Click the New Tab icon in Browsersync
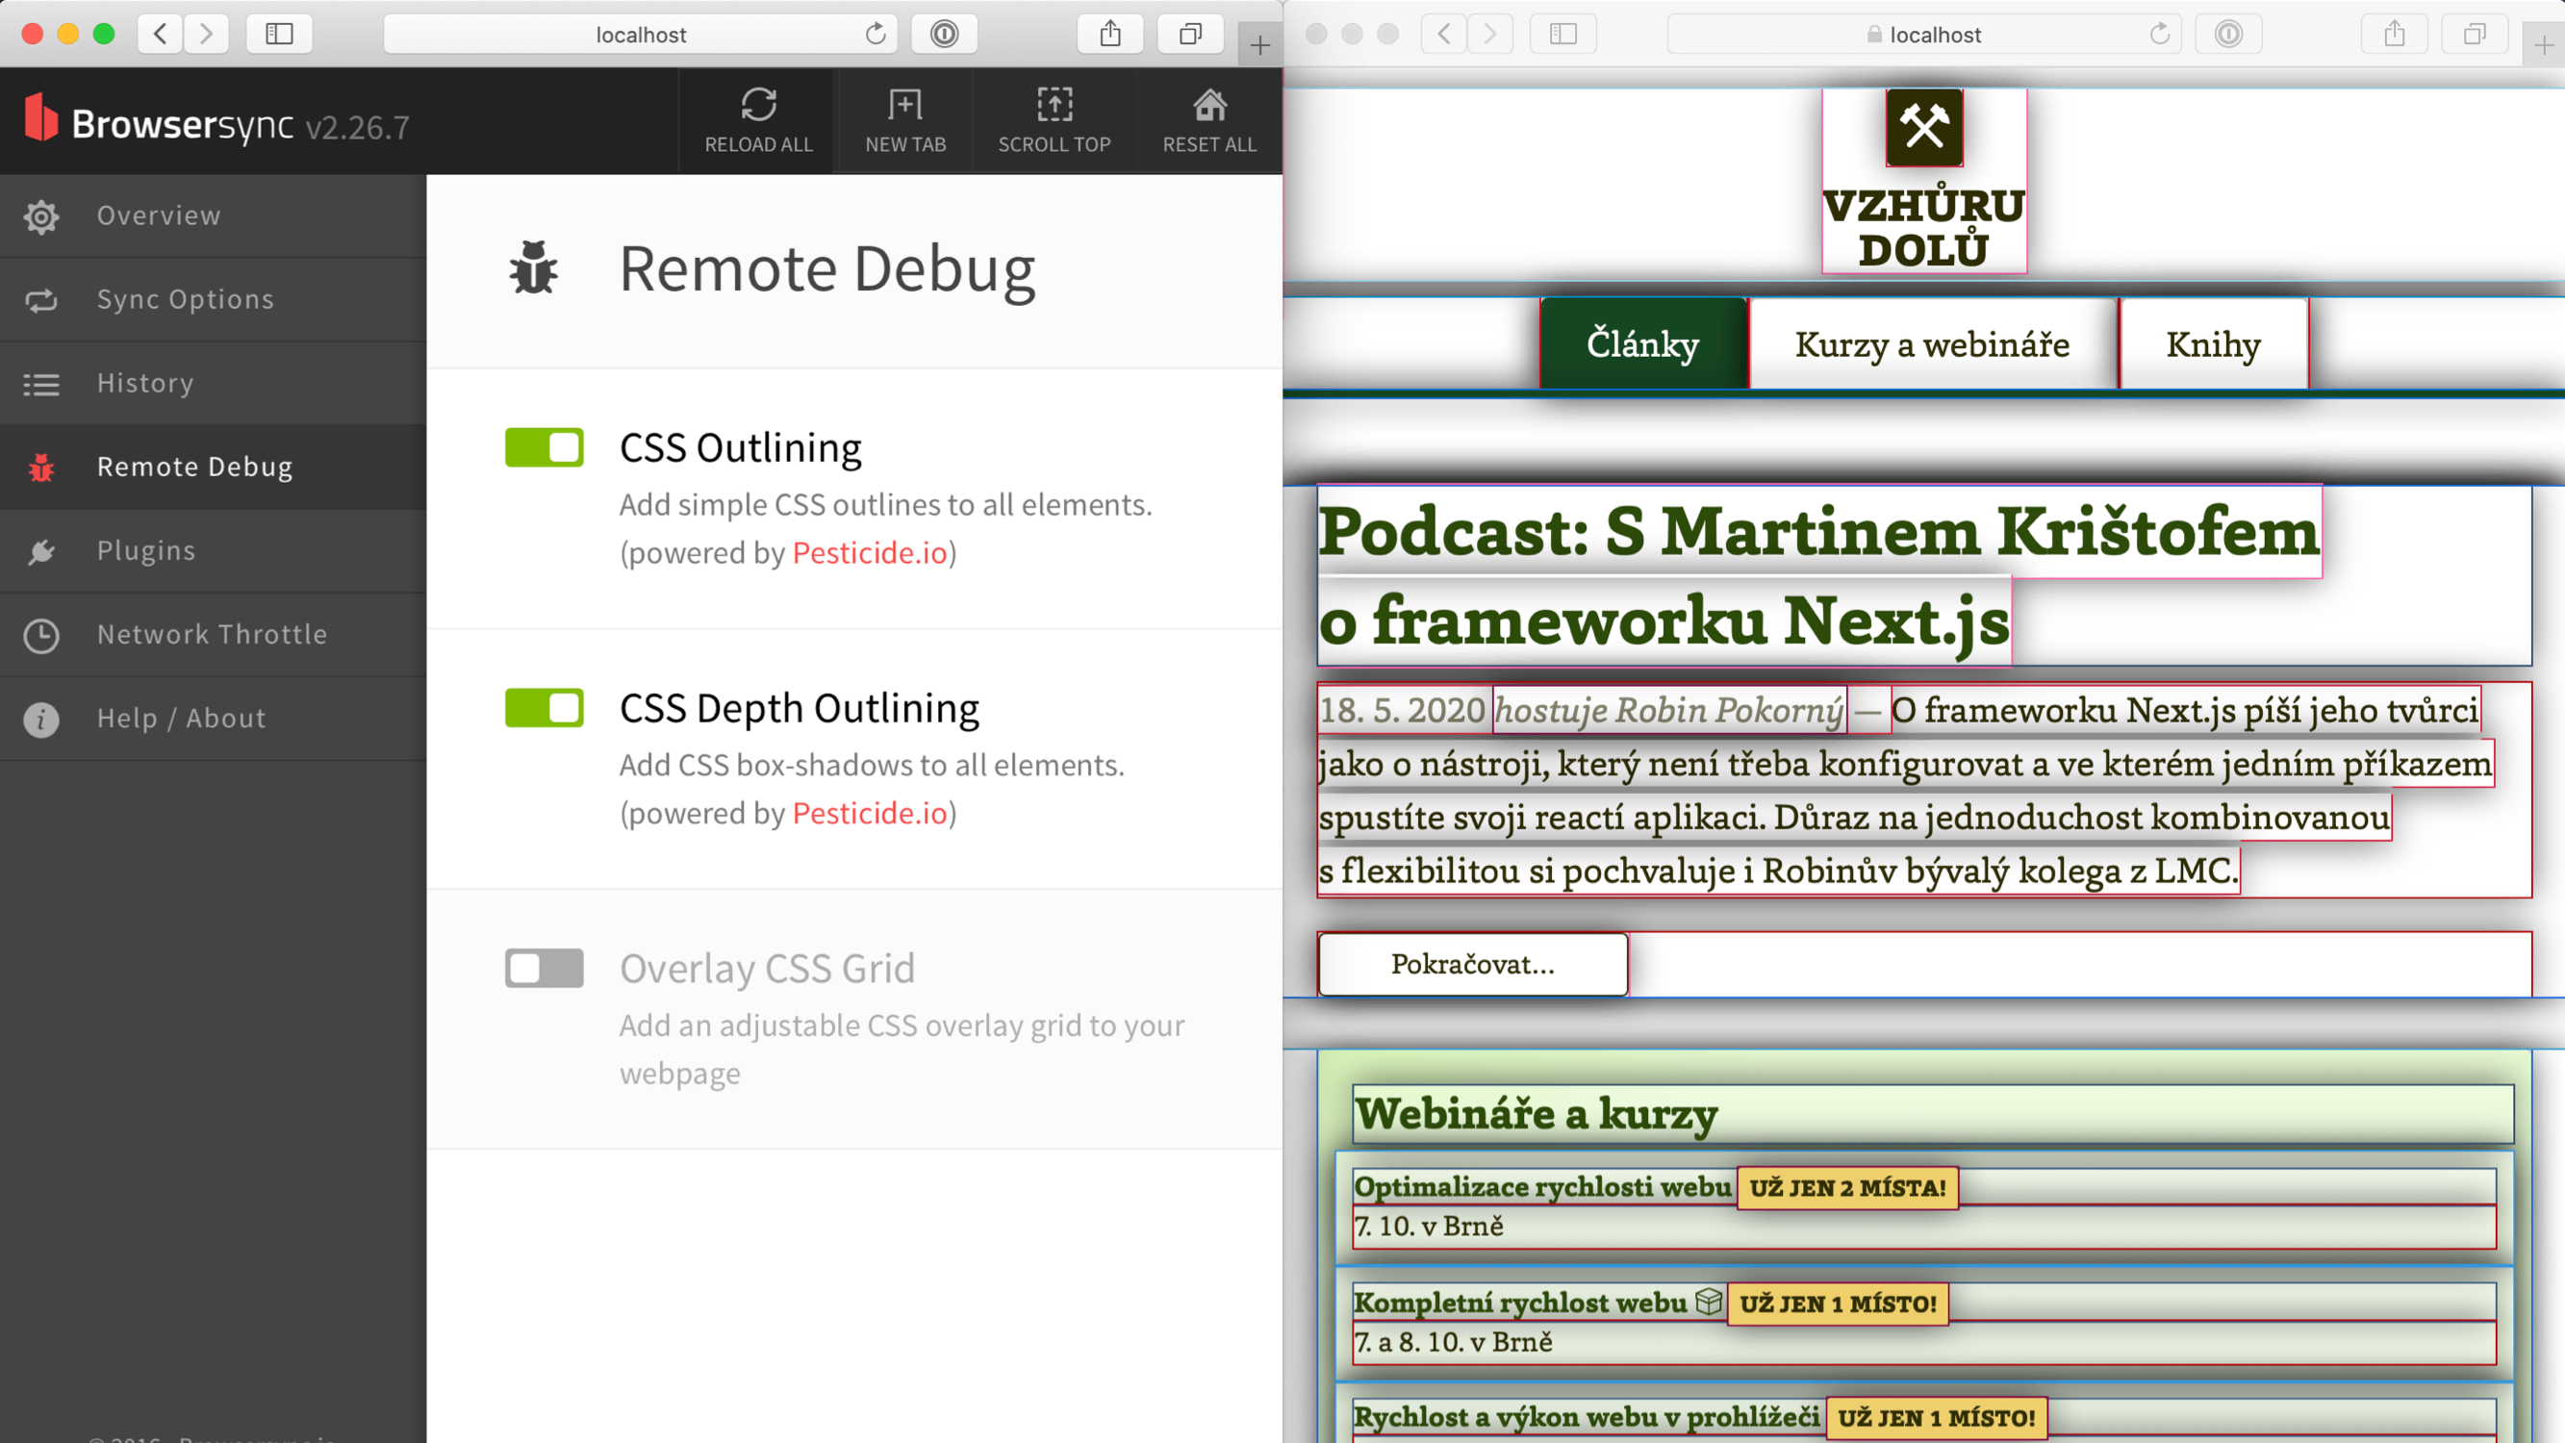The height and width of the screenshot is (1443, 2565). coord(904,105)
